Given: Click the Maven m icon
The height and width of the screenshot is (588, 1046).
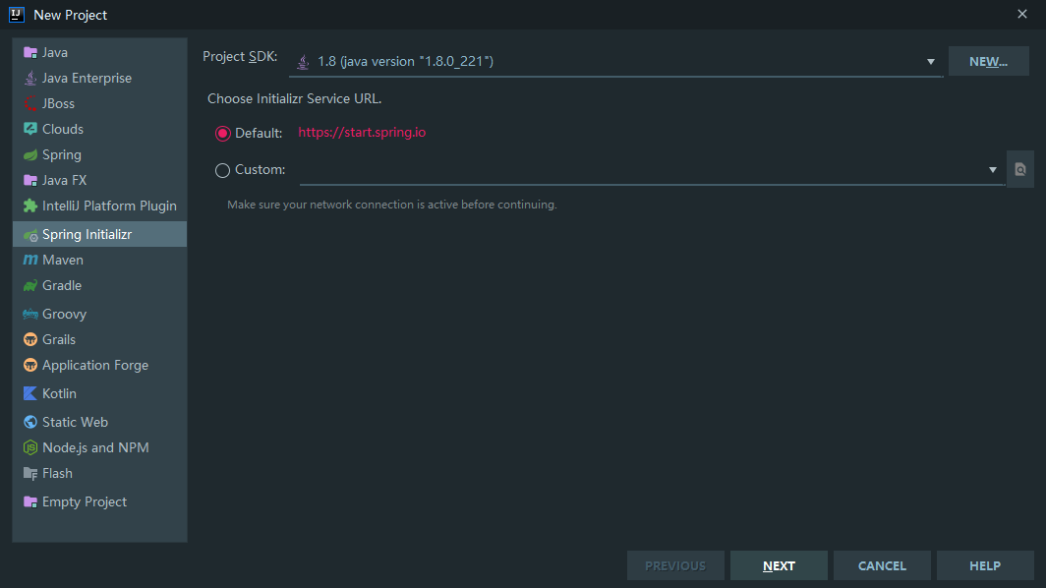Looking at the screenshot, I should tap(30, 260).
